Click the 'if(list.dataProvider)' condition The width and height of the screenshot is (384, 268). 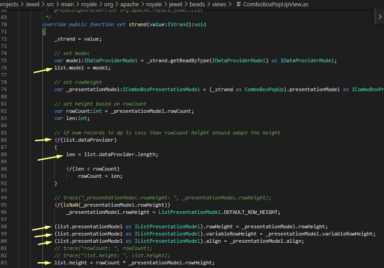[x=85, y=140]
